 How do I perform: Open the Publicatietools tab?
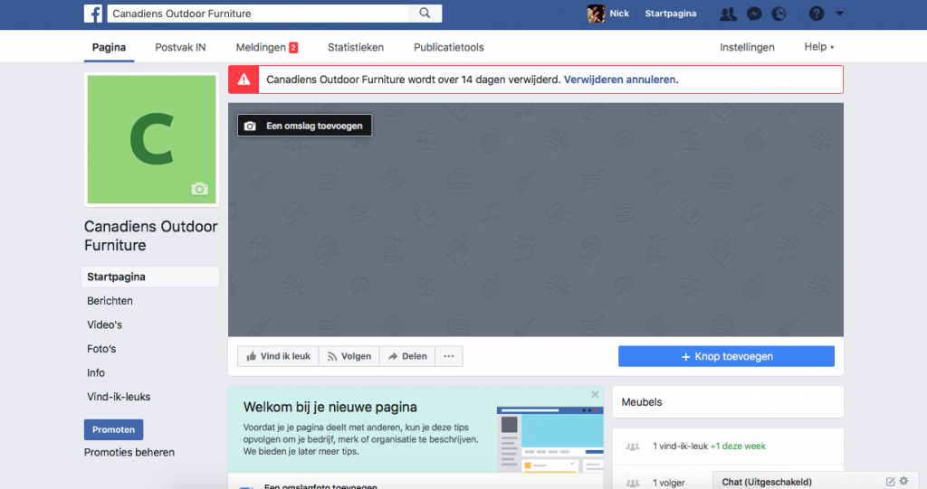449,47
